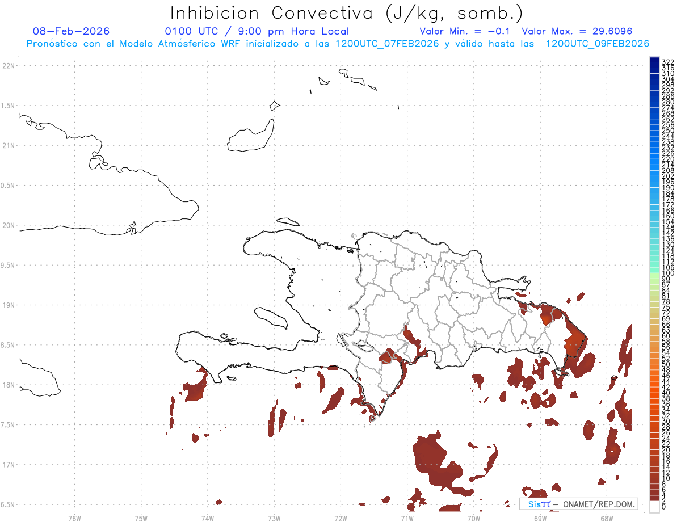681x526 pixels.
Task: Click the "68W" longitude label
Action: click(607, 518)
